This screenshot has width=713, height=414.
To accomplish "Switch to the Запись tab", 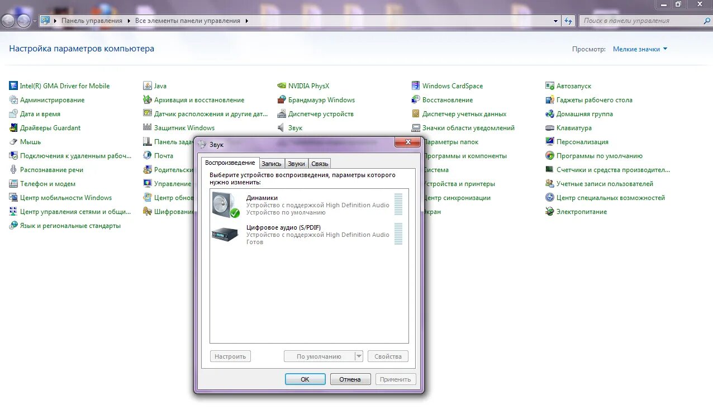I will click(272, 164).
